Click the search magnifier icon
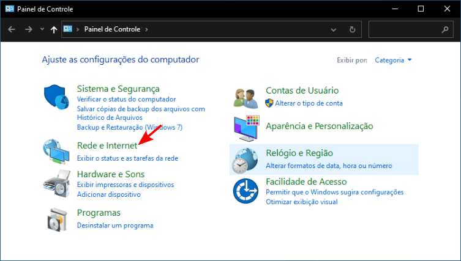 coord(445,29)
